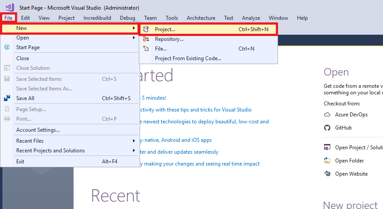Click the Azure DevOps checkout link
The image size is (383, 209).
tap(351, 115)
